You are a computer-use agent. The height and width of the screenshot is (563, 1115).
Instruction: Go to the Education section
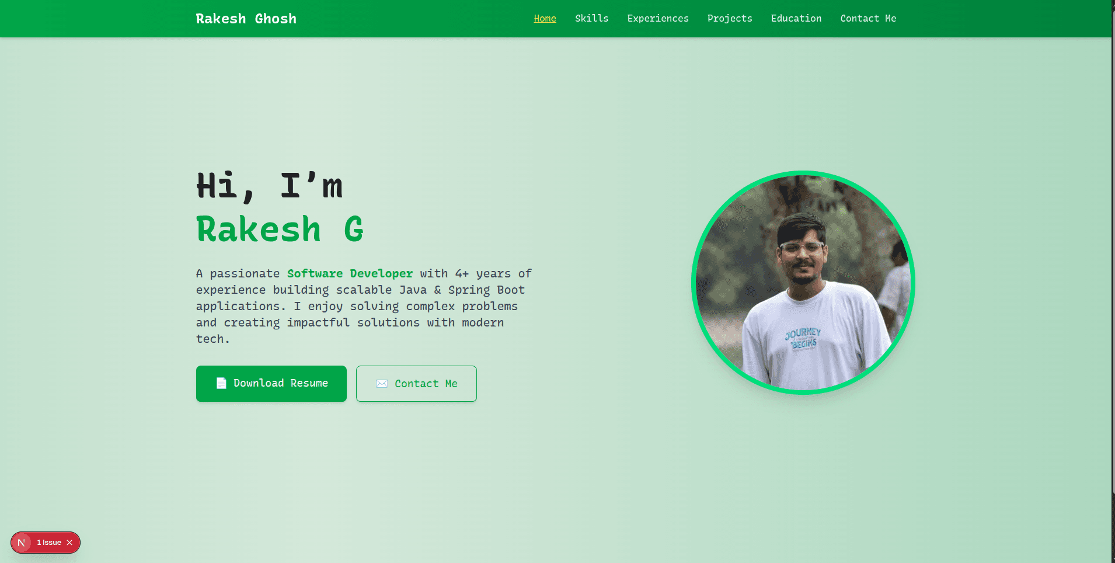click(796, 18)
